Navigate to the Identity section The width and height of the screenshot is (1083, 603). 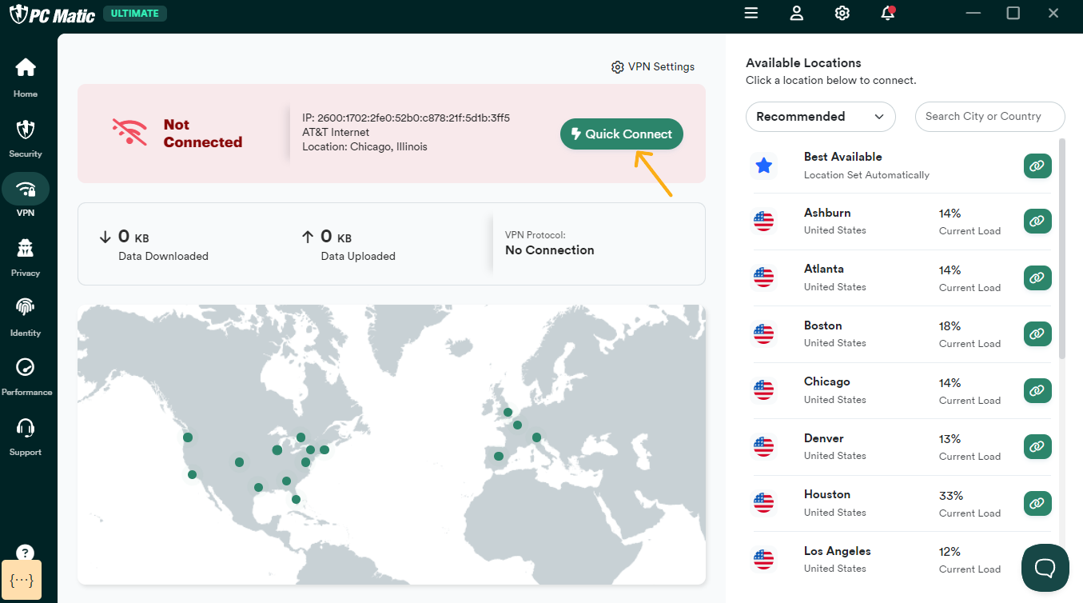point(26,317)
